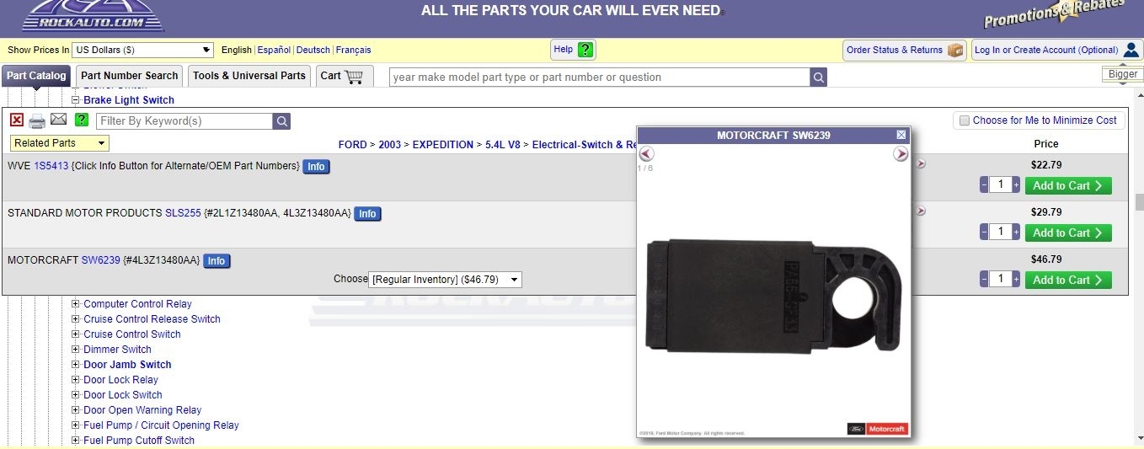Click the red arrow icon in the Standard Motor Products row
1144x449 pixels.
coord(921,211)
